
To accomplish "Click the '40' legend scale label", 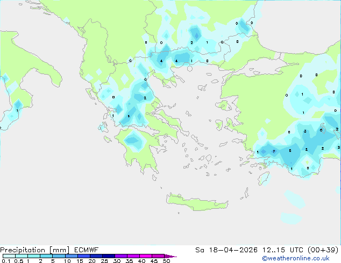I will (142, 261).
